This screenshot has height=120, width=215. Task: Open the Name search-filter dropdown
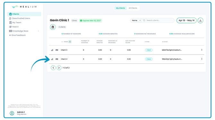[136, 20]
